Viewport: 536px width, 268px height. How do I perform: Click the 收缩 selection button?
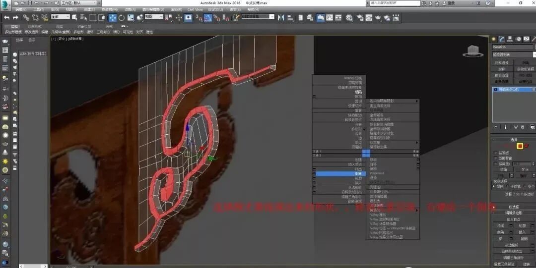(503, 170)
